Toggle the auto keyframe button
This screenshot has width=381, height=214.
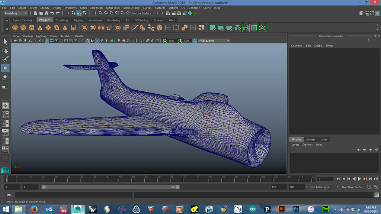(x=369, y=187)
